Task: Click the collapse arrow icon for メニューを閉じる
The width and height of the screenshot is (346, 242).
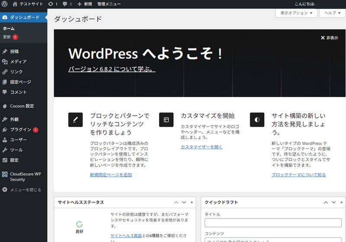Action: pos(5,190)
